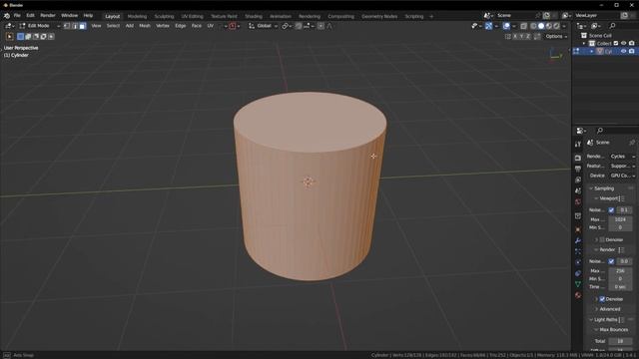Screen dimensions: 639x359
Task: Open the Global transform orientation dropdown
Action: pos(264,26)
